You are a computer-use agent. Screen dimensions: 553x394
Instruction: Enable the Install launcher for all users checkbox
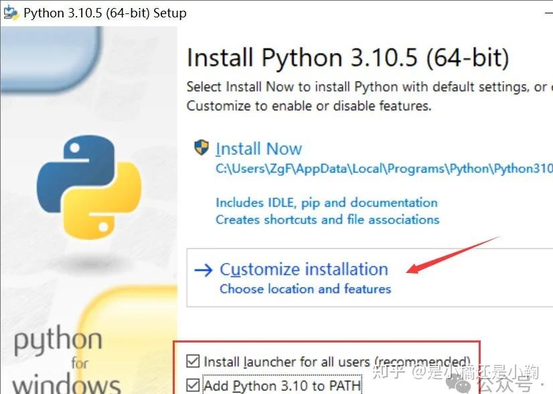[x=193, y=361]
